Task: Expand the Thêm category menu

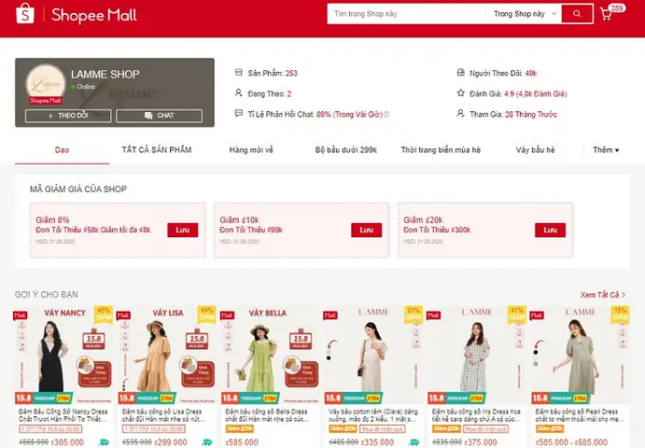Action: click(x=606, y=149)
